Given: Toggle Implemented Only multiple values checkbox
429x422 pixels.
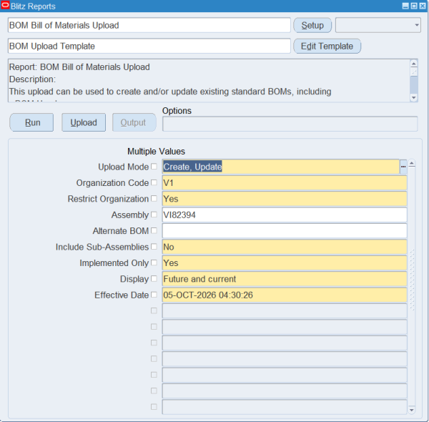Looking at the screenshot, I should pyautogui.click(x=154, y=262).
